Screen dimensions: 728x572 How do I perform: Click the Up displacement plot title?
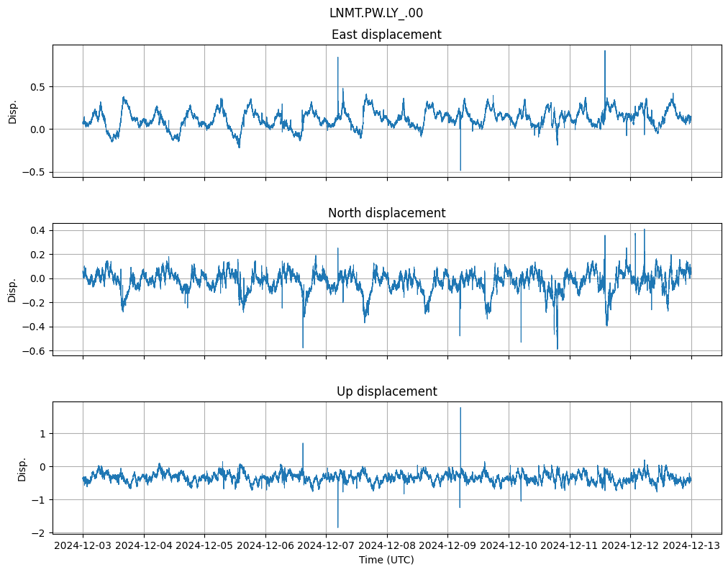pyautogui.click(x=386, y=391)
